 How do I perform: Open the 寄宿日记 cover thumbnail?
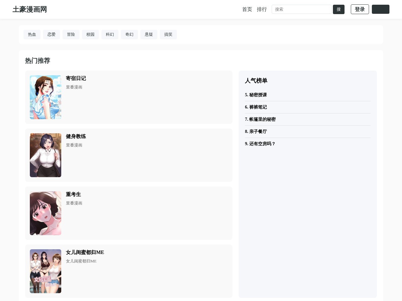46,97
